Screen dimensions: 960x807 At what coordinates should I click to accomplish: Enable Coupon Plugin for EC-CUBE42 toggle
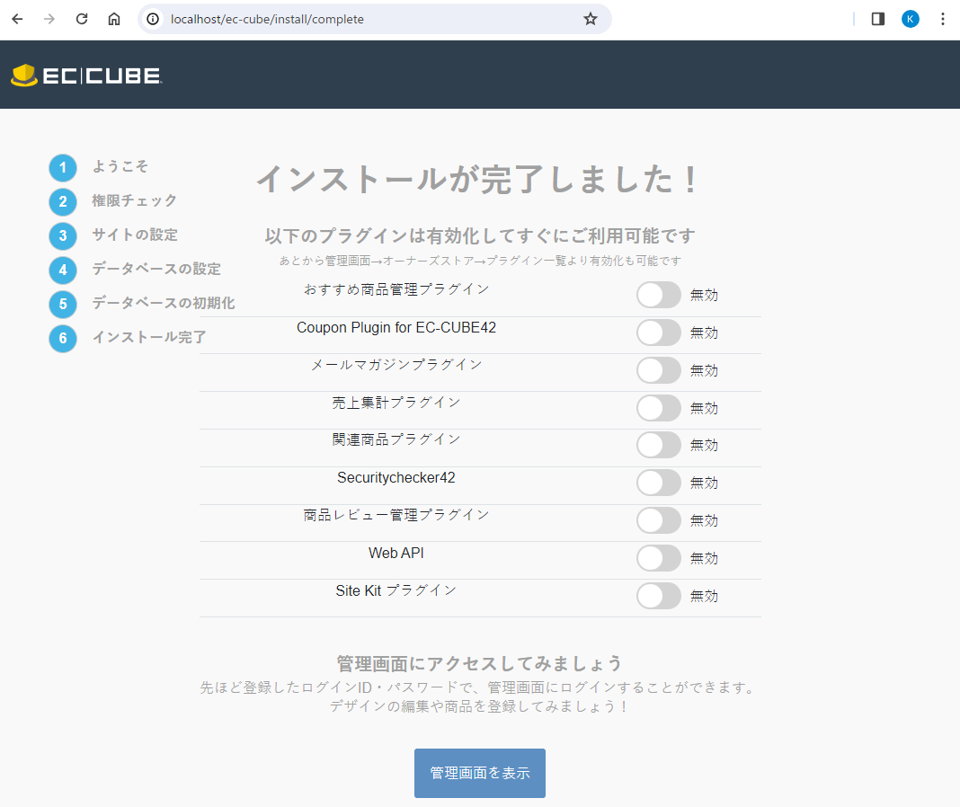point(659,333)
